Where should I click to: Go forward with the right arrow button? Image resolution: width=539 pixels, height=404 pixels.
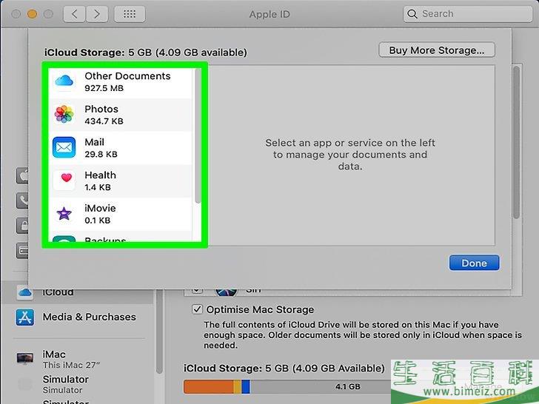97,14
